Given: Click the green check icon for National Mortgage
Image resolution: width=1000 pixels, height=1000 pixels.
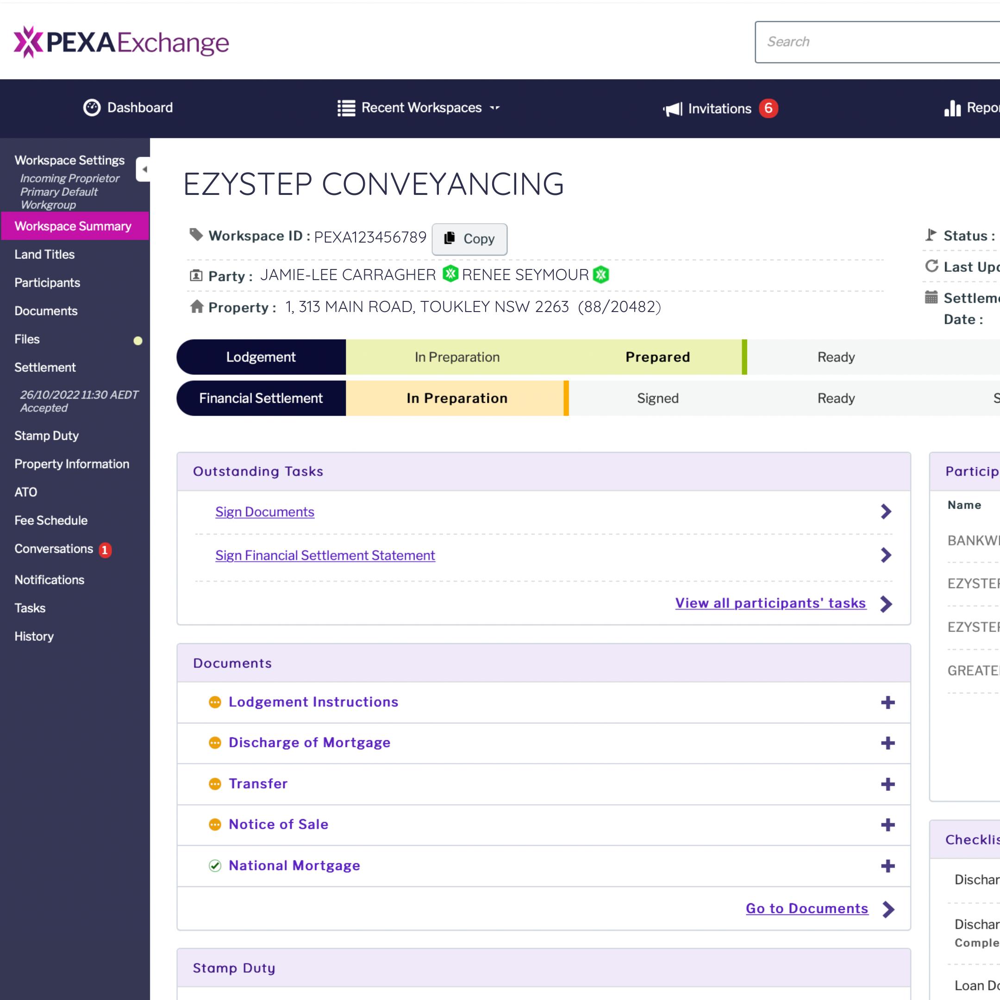Looking at the screenshot, I should pyautogui.click(x=215, y=866).
